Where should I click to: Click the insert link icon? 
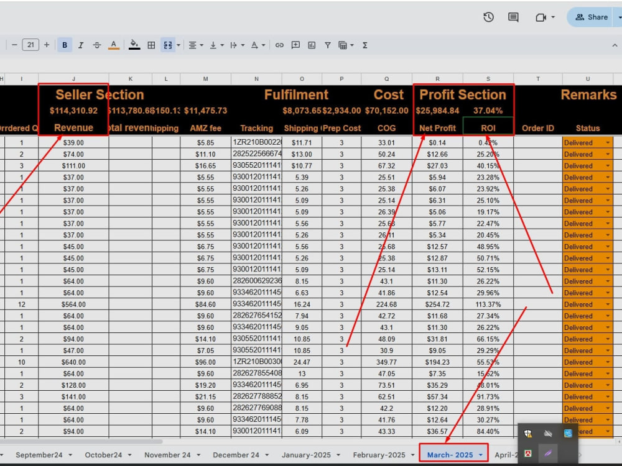(x=279, y=45)
